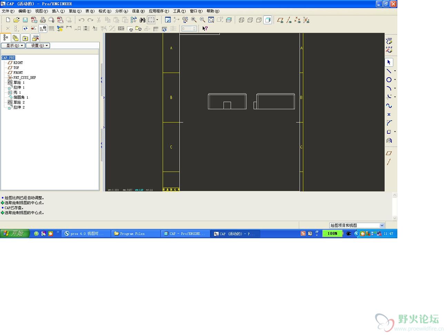Click the datum axis dashed line icon
The width and height of the screenshot is (447, 335).
click(x=389, y=162)
